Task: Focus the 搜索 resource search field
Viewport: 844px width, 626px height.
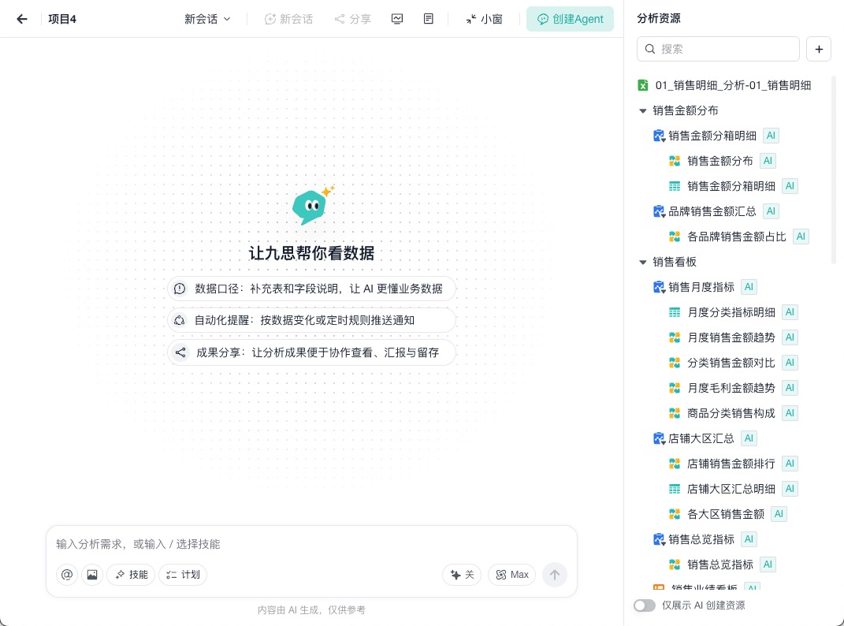Action: [718, 49]
